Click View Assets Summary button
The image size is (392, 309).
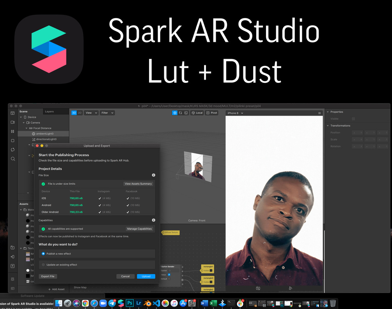(138, 184)
